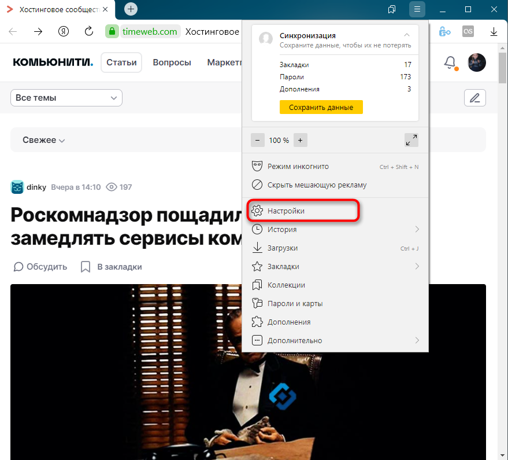Expand the Закладки submenu

[417, 267]
